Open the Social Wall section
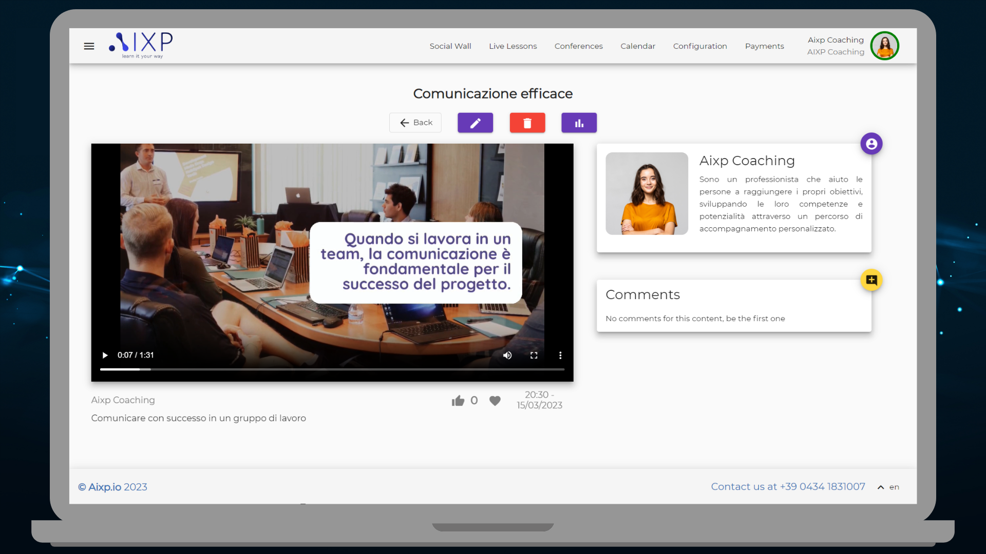The height and width of the screenshot is (554, 986). pyautogui.click(x=450, y=46)
